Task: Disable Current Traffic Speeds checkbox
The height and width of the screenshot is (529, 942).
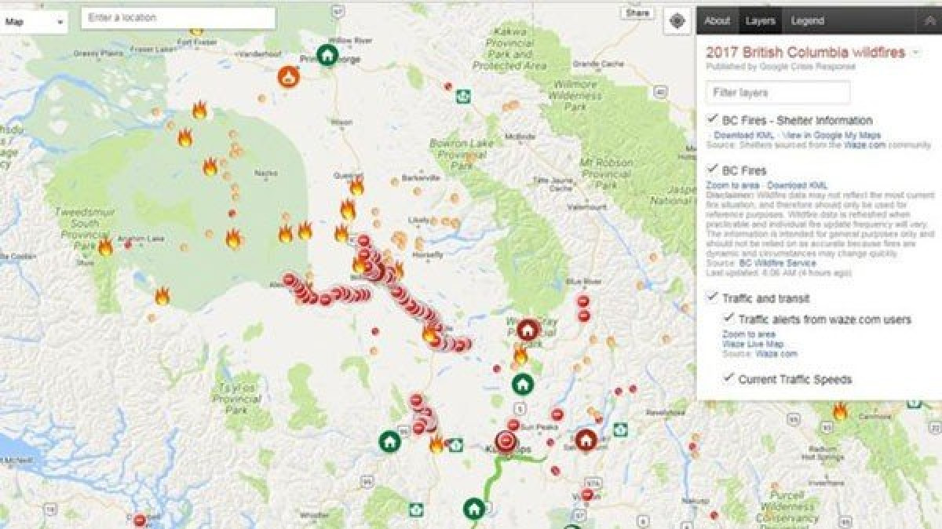Action: [728, 378]
